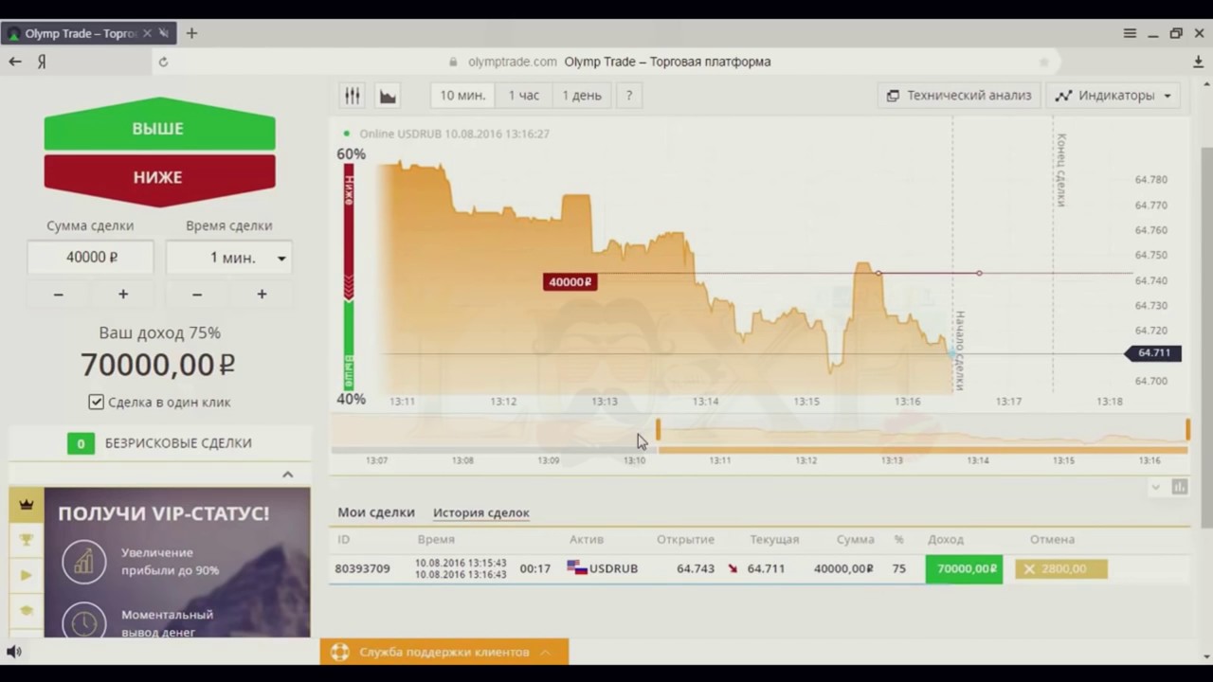The height and width of the screenshot is (682, 1213).
Task: Switch to История сделок tab
Action: click(481, 512)
